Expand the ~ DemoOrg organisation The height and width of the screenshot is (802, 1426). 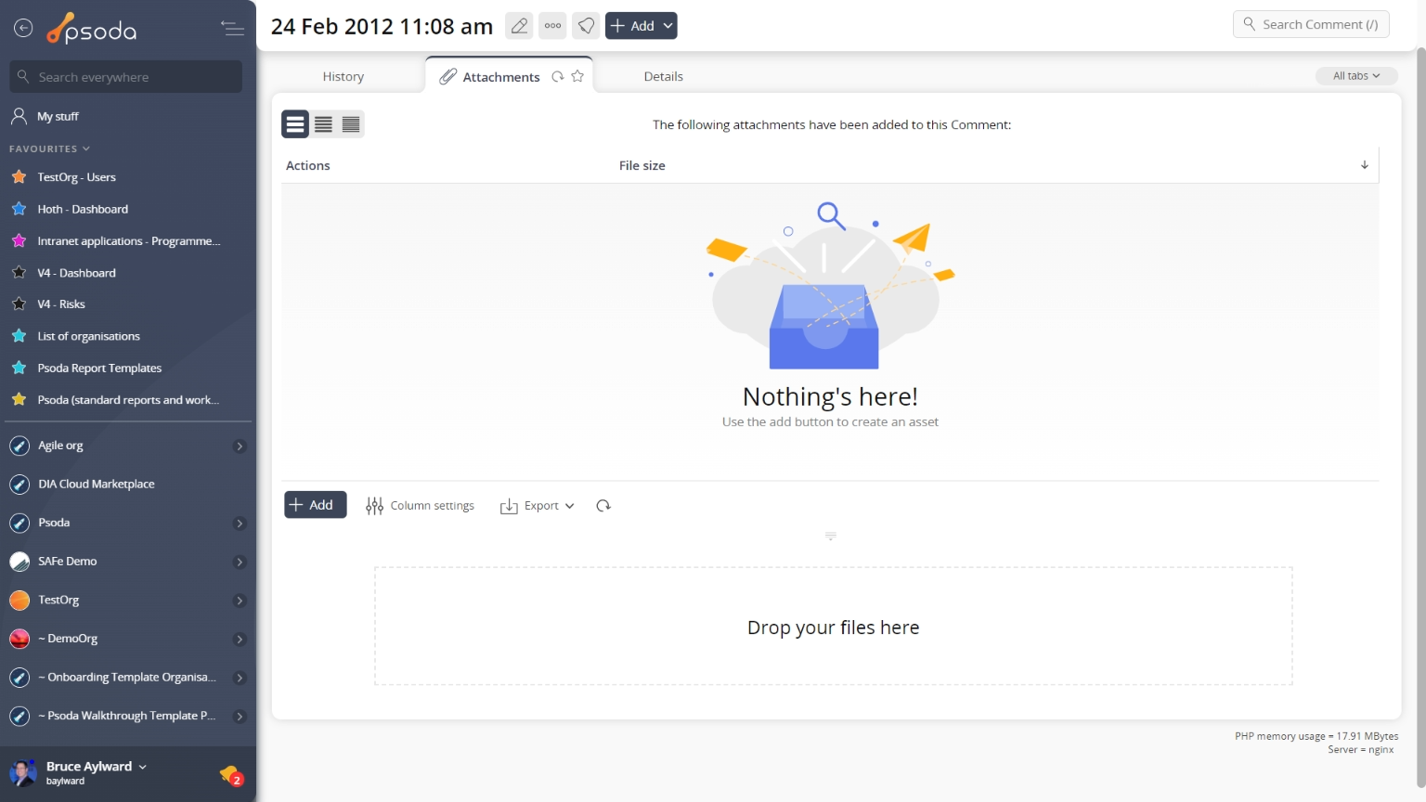[x=240, y=640]
